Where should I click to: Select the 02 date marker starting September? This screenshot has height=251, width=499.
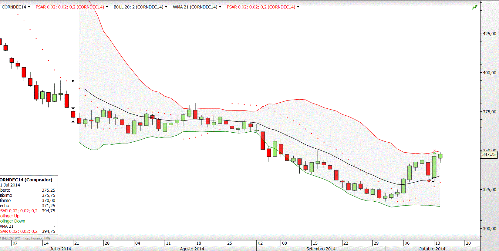260,243
